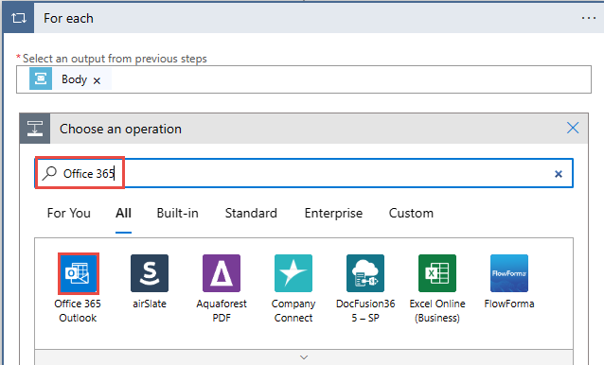The height and width of the screenshot is (365, 604).
Task: Switch to the Enterprise tab
Action: tap(333, 213)
